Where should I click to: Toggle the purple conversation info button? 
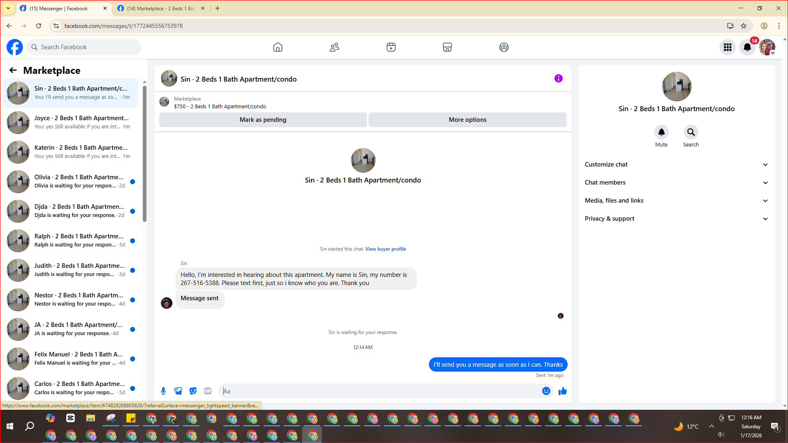[558, 78]
